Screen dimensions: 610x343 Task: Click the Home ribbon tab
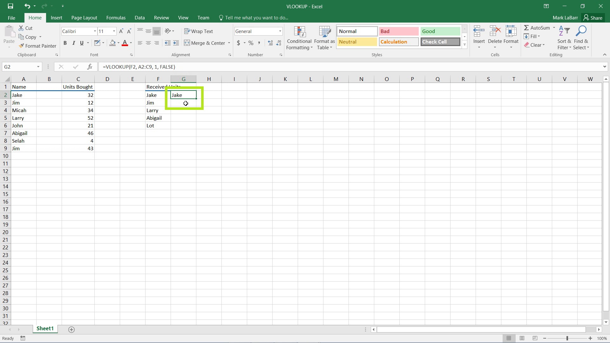coord(35,17)
